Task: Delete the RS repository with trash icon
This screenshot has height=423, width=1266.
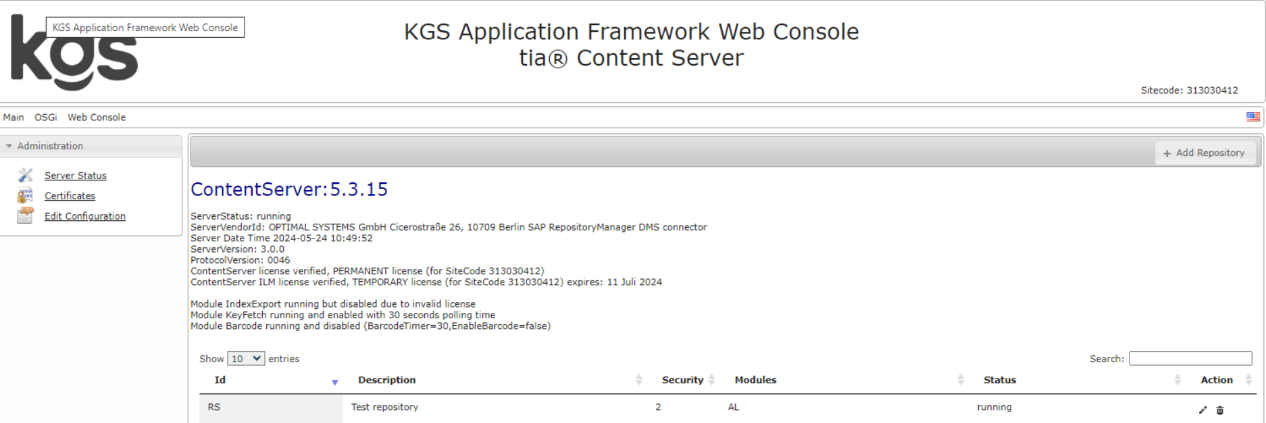Action: click(1220, 410)
